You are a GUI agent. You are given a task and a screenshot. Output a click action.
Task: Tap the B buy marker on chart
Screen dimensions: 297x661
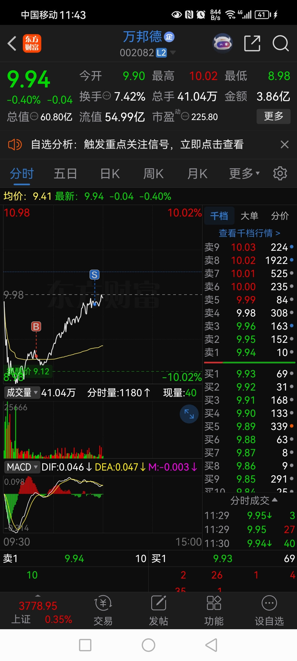36,326
